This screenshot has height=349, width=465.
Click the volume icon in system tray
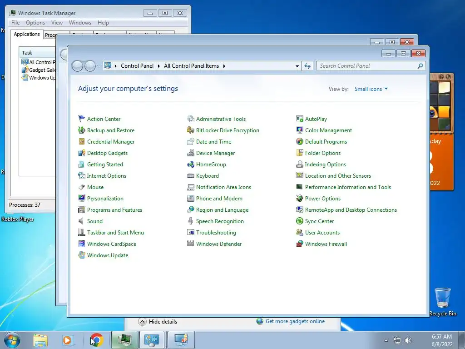[408, 340]
